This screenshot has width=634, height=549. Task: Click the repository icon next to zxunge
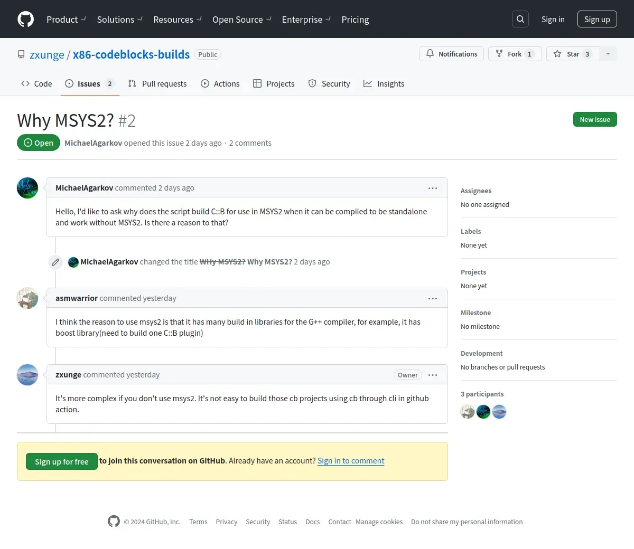click(x=21, y=54)
